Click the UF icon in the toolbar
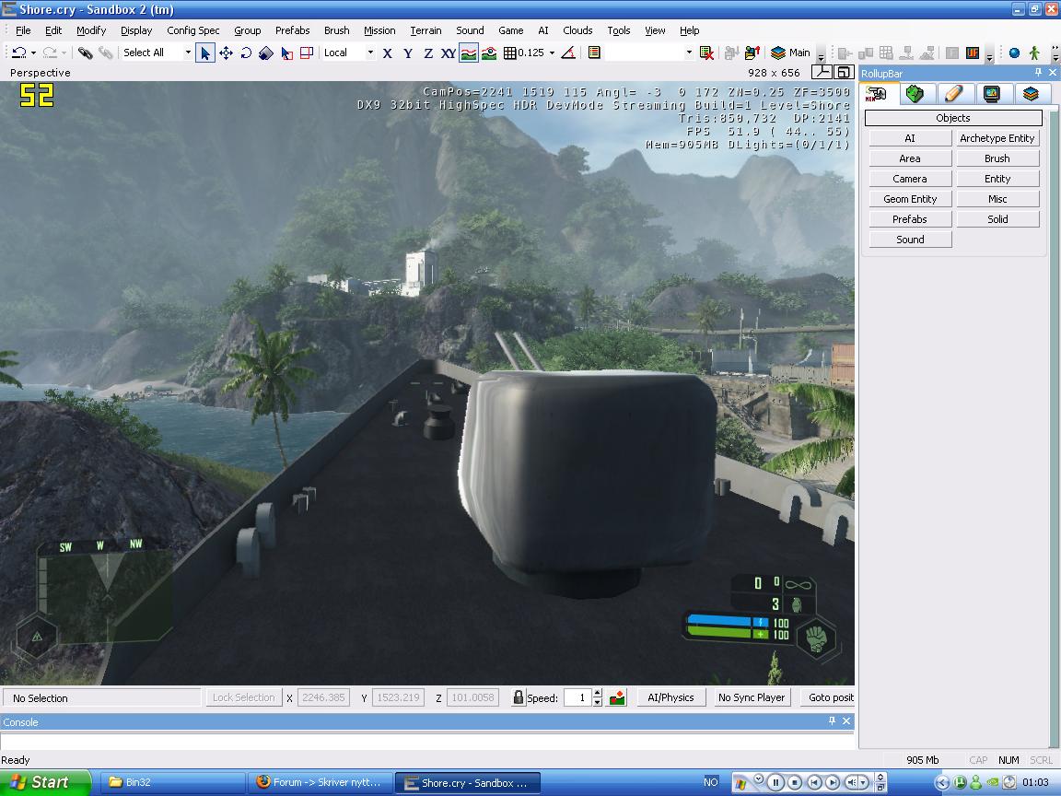 (973, 53)
